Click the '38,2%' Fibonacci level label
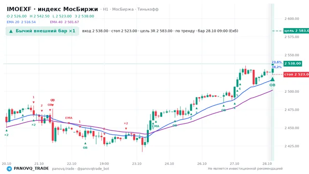Screen dimensions: 309x174 click(277, 67)
